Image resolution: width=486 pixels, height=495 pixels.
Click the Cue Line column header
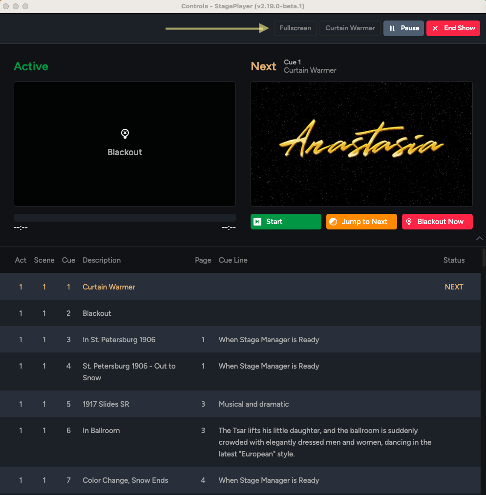pos(233,260)
